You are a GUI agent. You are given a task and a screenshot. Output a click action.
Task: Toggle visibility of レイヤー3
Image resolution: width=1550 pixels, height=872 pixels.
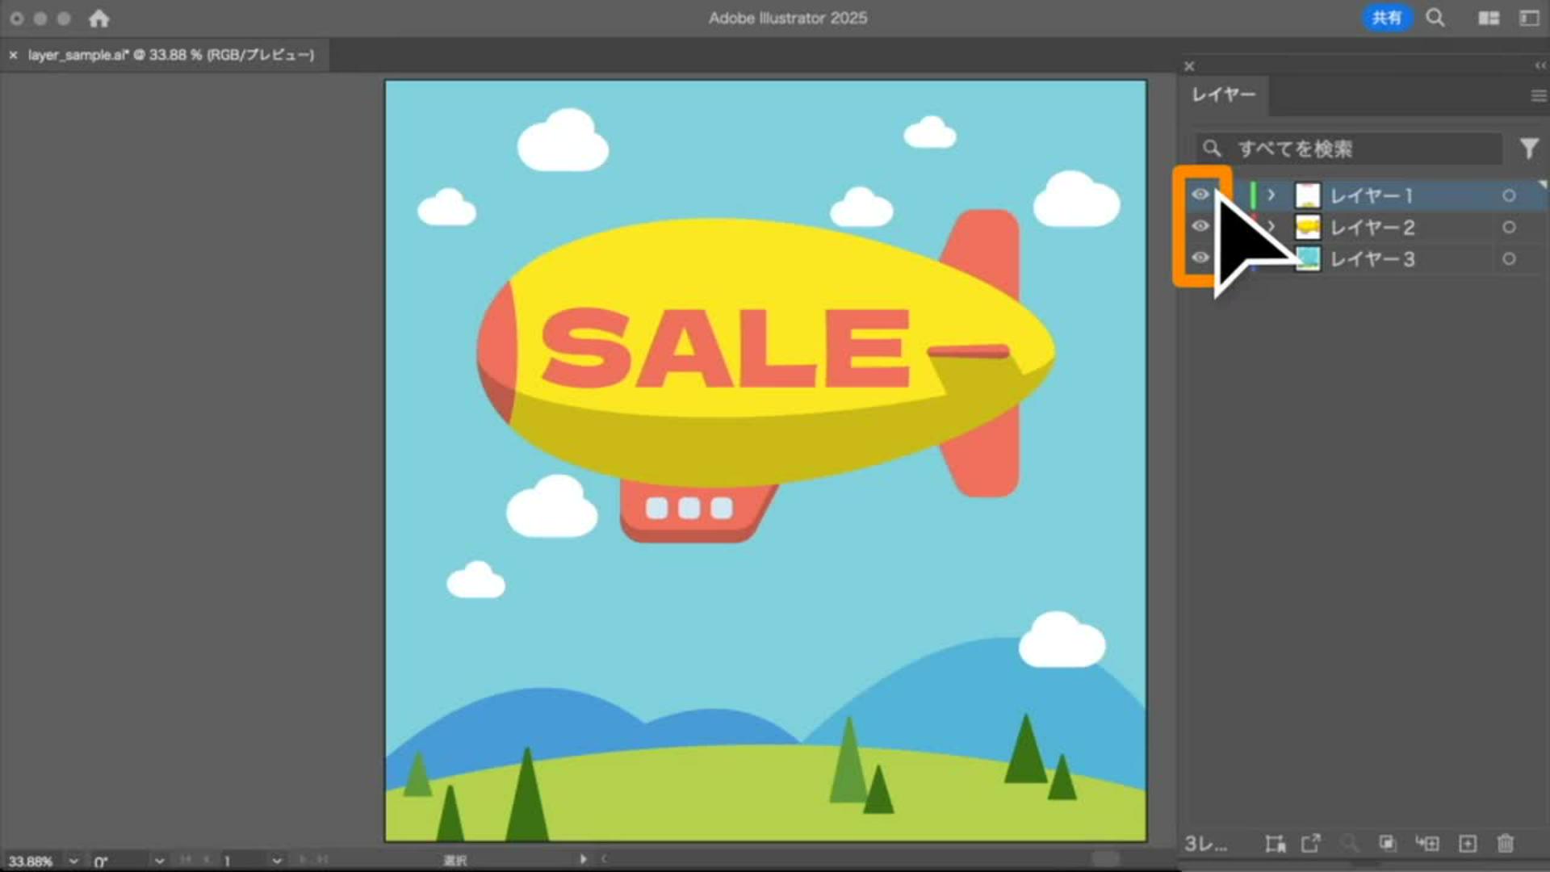[1200, 258]
